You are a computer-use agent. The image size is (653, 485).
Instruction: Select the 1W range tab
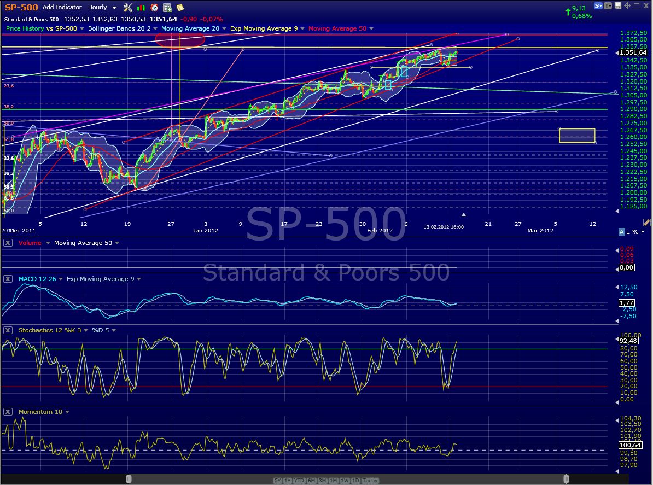click(x=345, y=481)
